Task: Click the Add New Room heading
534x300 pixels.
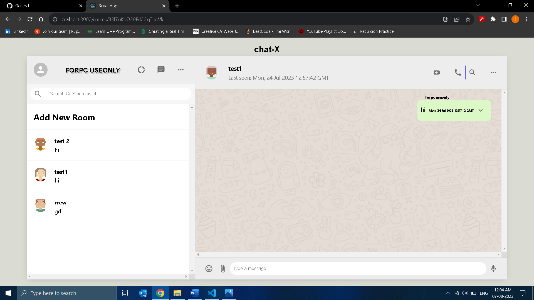Action: (x=64, y=117)
